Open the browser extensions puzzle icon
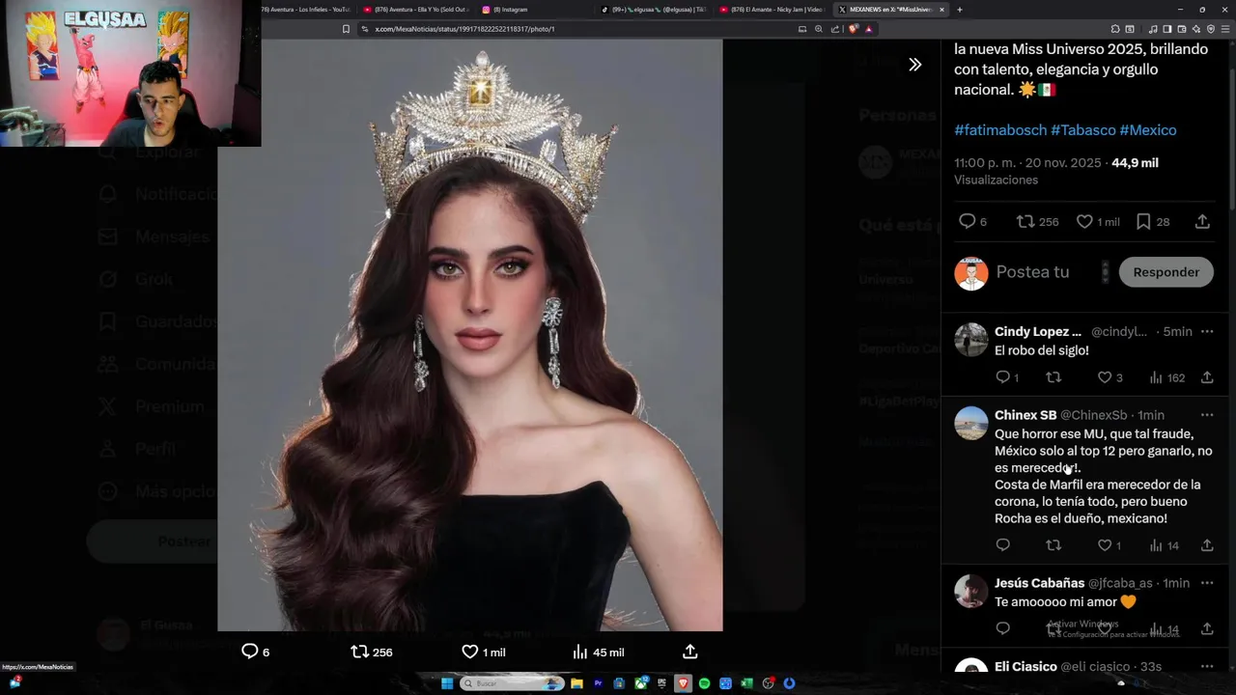The image size is (1236, 695). click(1115, 29)
